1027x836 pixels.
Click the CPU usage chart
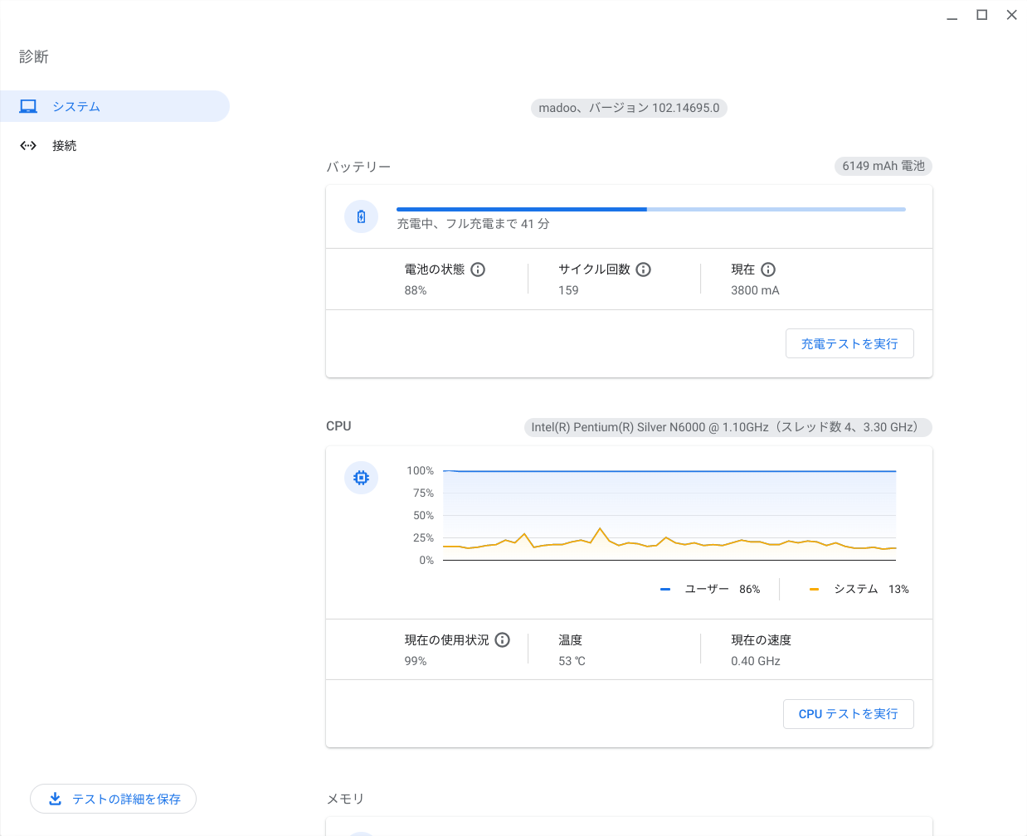point(669,515)
